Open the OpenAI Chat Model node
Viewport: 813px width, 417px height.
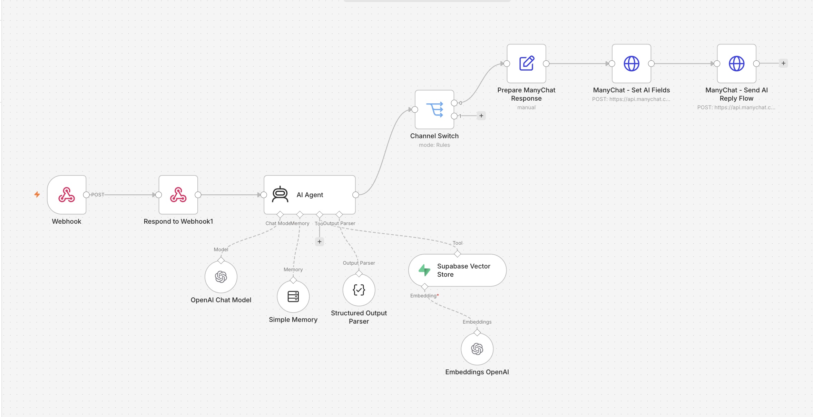tap(221, 277)
